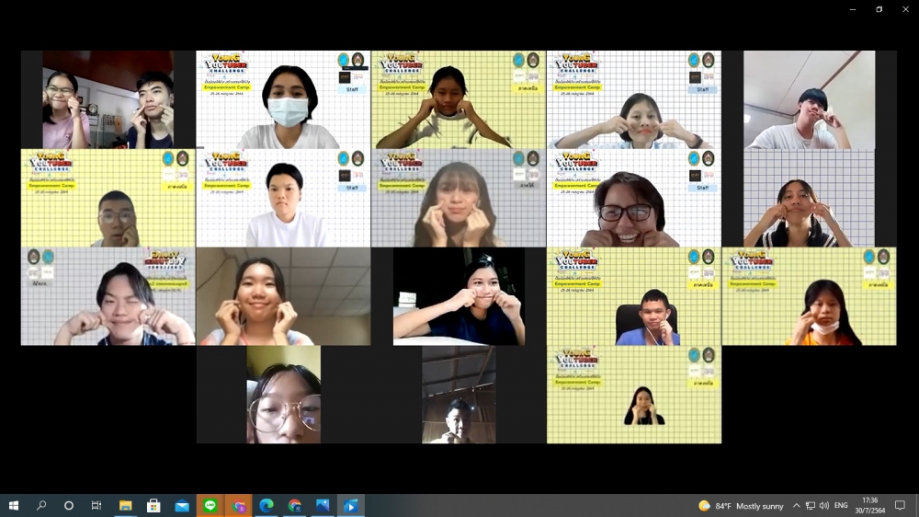
Task: Switch to the green LINE app
Action: click(210, 505)
